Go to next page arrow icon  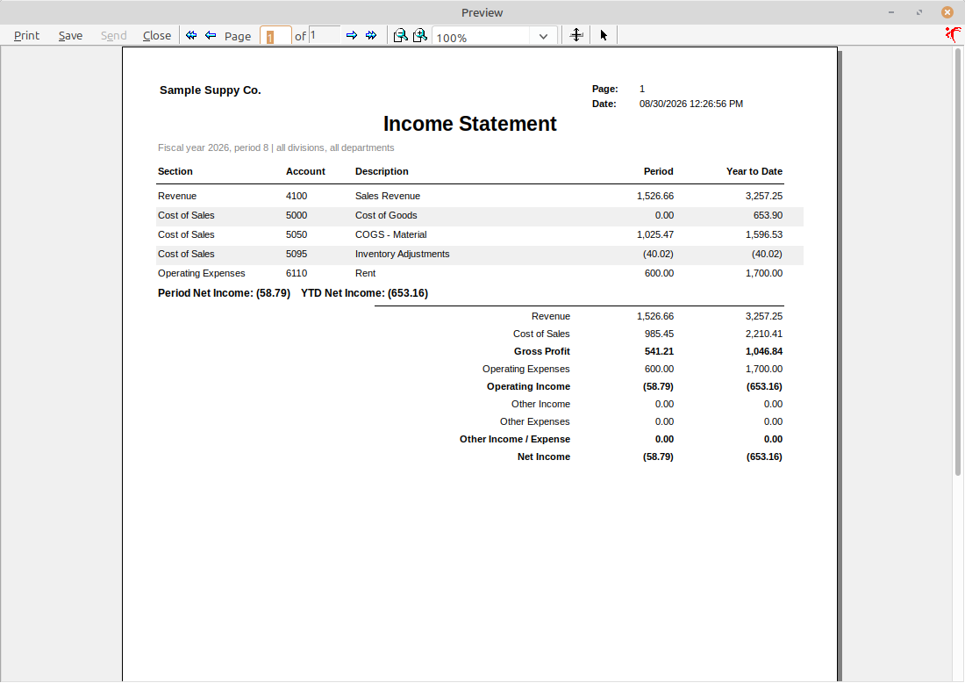(x=352, y=35)
